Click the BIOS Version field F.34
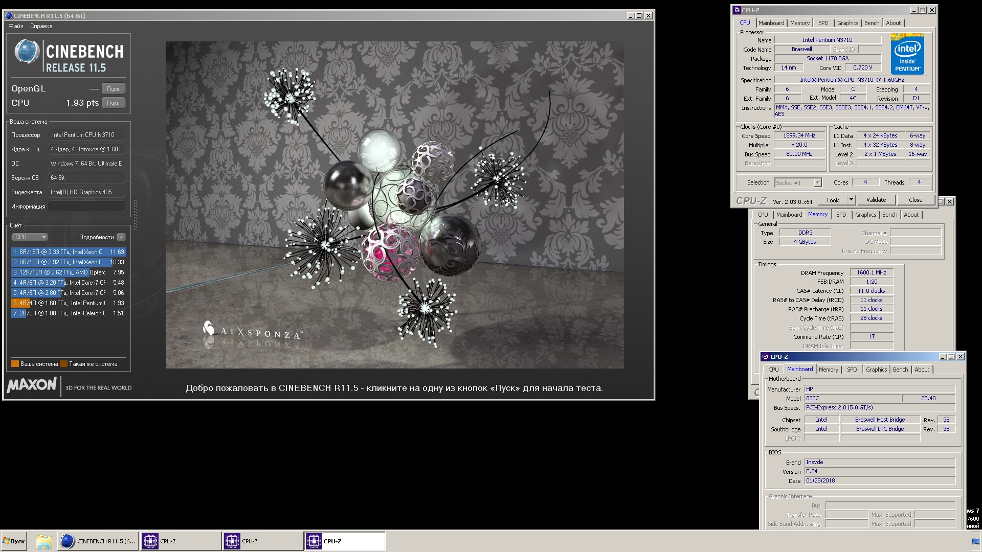The height and width of the screenshot is (552, 982). tap(880, 472)
